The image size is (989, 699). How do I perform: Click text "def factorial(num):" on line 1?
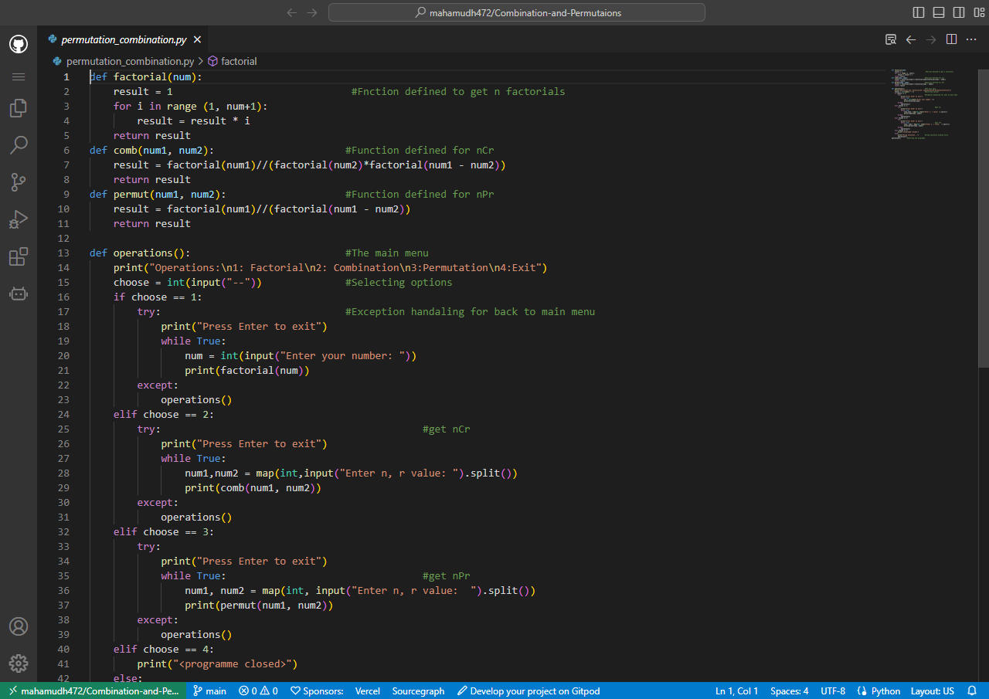click(146, 76)
